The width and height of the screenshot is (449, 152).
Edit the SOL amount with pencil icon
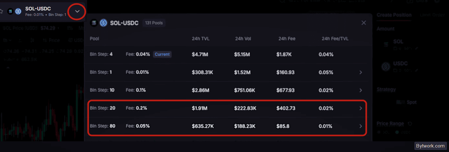[x=416, y=48]
